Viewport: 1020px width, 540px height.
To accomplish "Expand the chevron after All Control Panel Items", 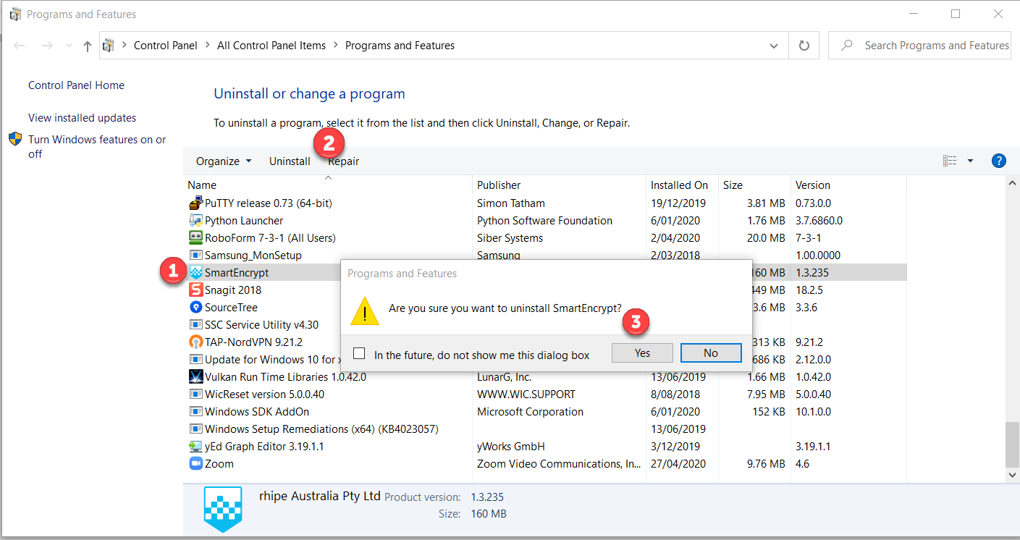I will point(335,46).
